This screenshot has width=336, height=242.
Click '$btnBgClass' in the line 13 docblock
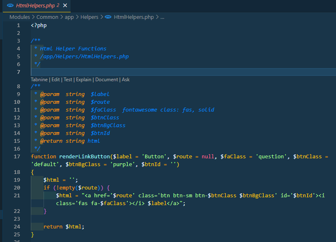tap(108, 126)
